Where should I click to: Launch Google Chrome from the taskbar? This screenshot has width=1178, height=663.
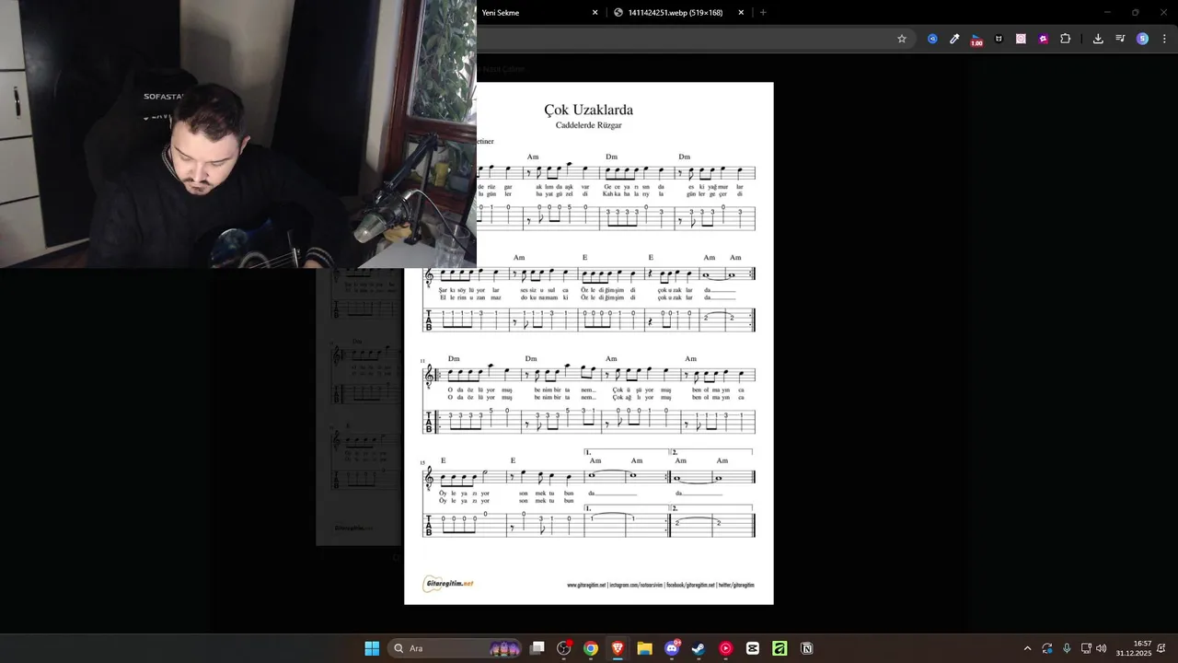tap(591, 648)
